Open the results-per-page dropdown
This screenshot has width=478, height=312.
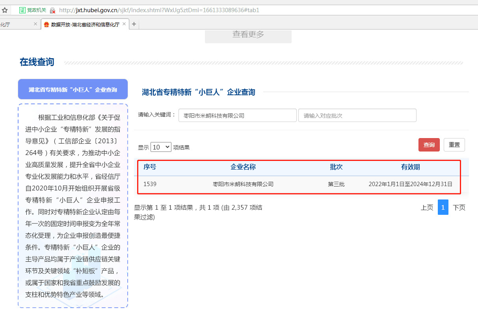point(161,147)
